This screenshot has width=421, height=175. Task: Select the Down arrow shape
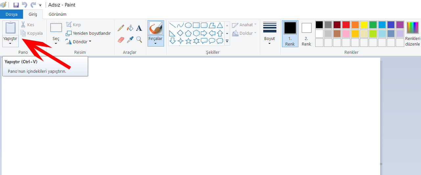[x=172, y=41]
